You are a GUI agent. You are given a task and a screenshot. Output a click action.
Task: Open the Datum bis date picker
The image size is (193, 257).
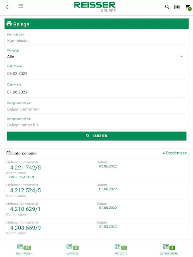96,92
